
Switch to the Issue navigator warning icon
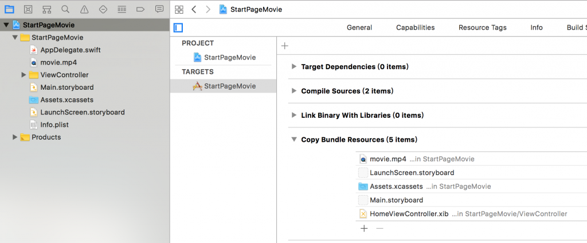[x=84, y=9]
